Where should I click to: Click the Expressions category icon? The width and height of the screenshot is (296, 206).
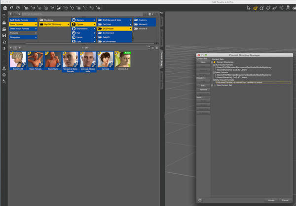[x=74, y=29]
